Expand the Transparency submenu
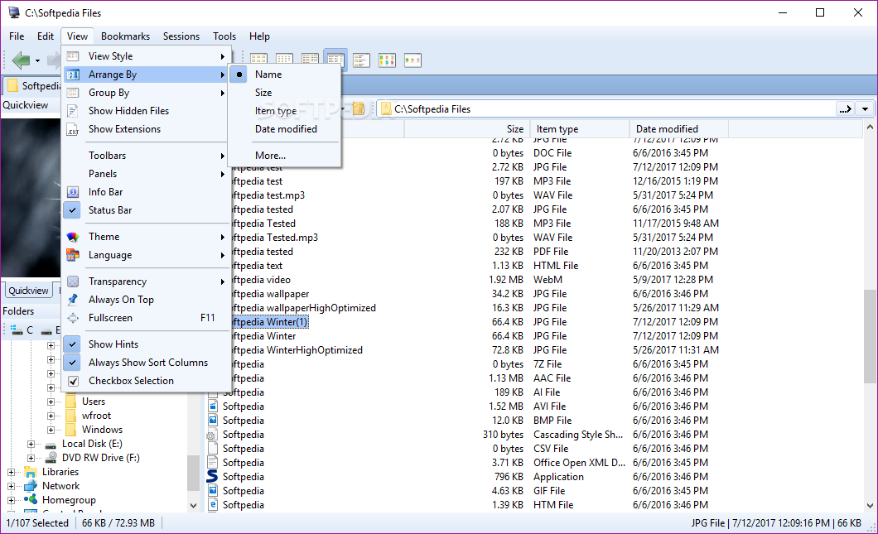 click(146, 281)
